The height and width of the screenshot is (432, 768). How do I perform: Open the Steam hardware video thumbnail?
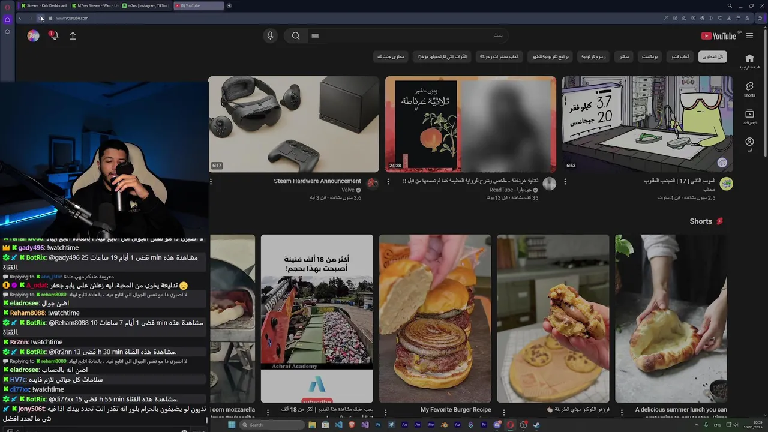pos(294,124)
